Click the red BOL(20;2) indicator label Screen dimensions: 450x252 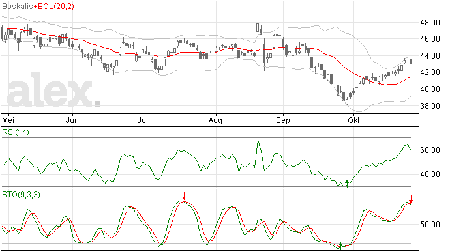[x=55, y=7]
